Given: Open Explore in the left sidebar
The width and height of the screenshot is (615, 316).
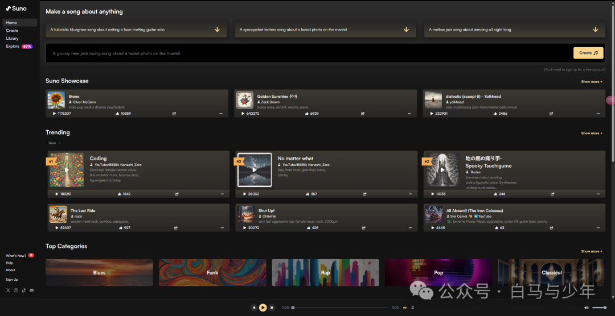Looking at the screenshot, I should 13,47.
